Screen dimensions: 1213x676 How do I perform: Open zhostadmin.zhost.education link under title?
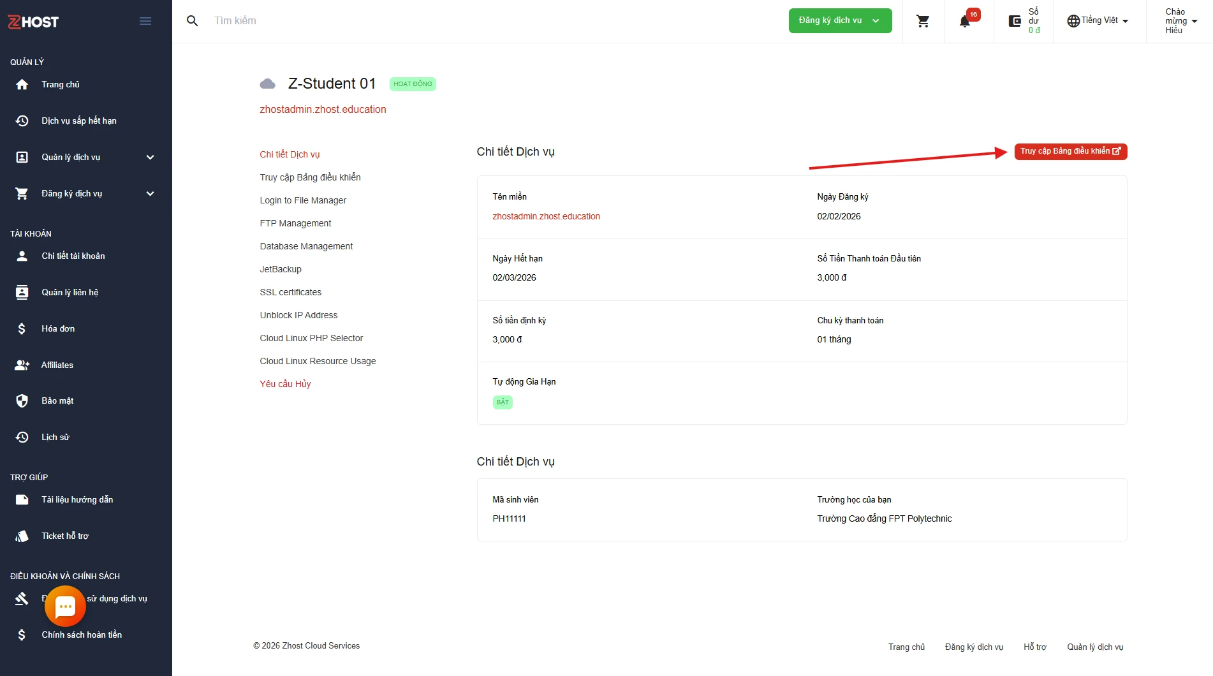[x=323, y=110]
